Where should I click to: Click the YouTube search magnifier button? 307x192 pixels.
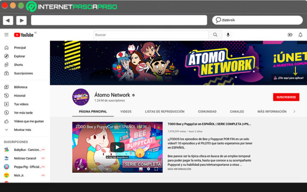click(215, 35)
